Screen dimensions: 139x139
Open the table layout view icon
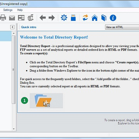tap(21, 18)
